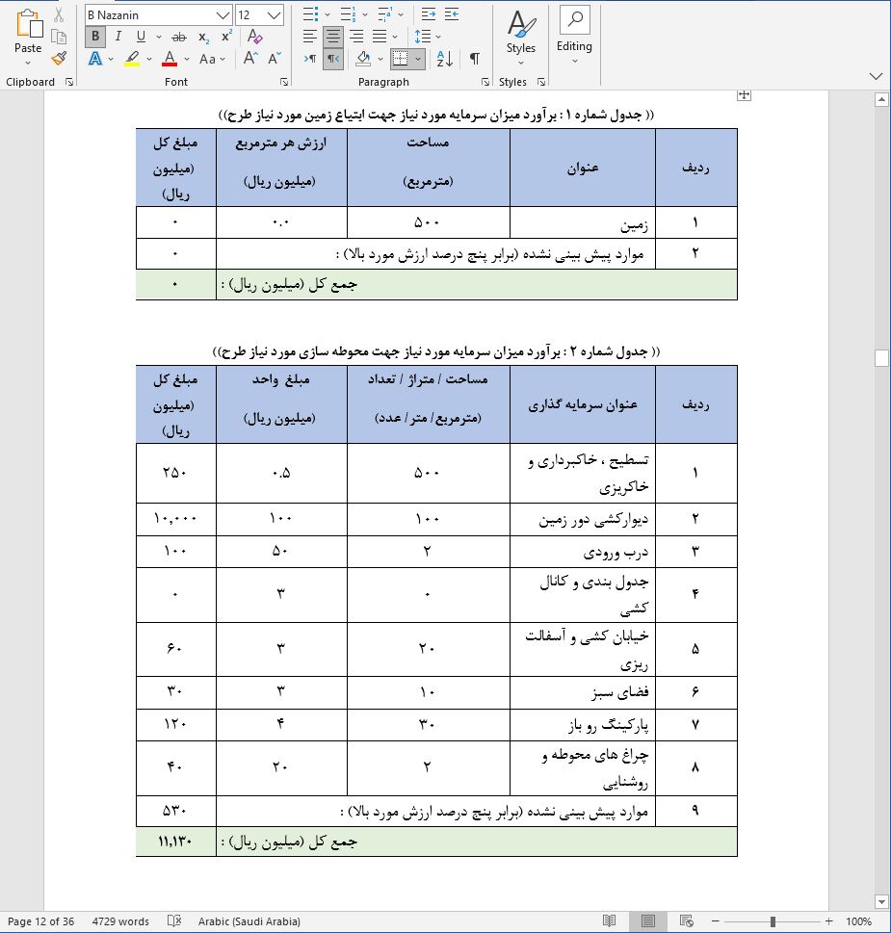Select the strikethrough icon

177,37
